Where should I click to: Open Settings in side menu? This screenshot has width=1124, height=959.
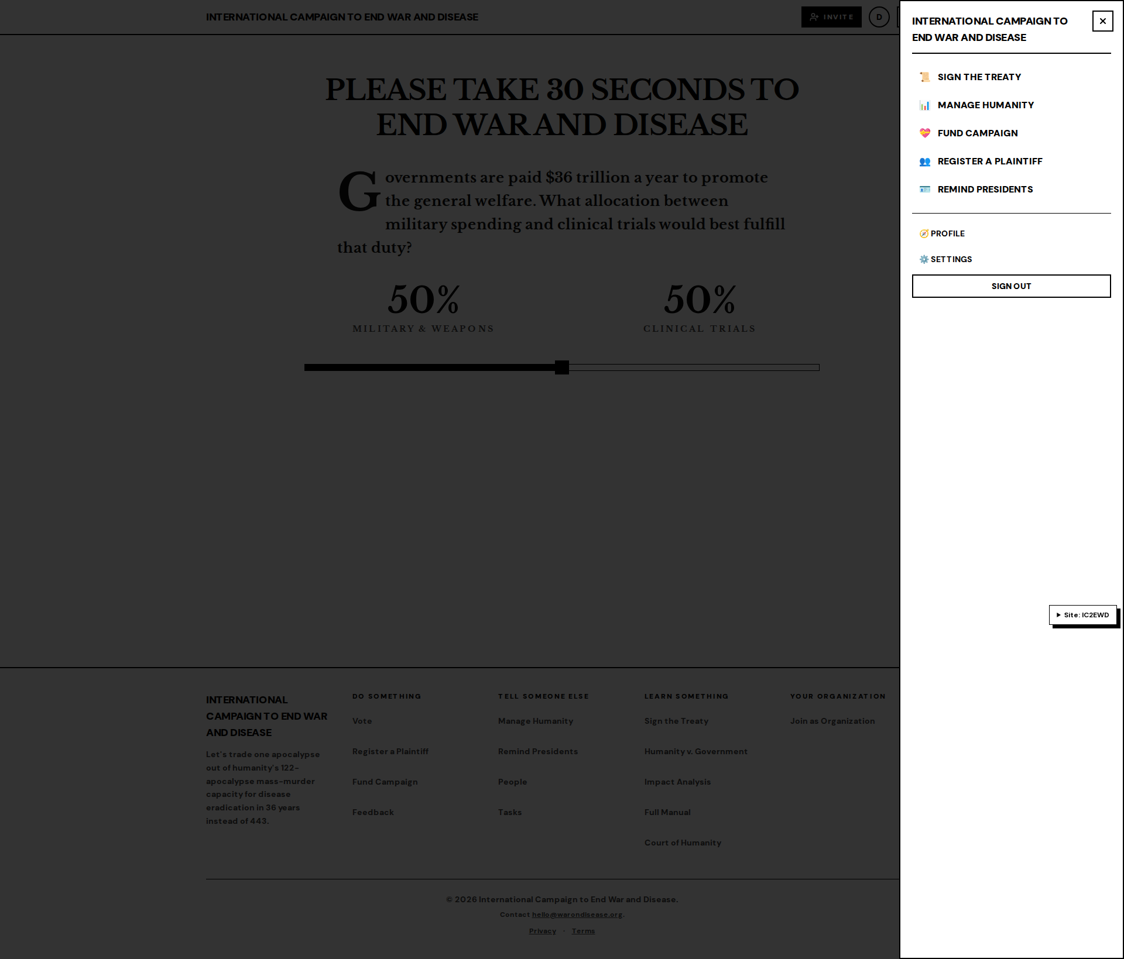pyautogui.click(x=1011, y=259)
